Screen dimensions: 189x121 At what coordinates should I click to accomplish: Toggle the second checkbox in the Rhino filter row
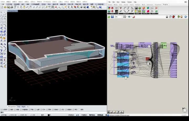click(x=9, y=110)
